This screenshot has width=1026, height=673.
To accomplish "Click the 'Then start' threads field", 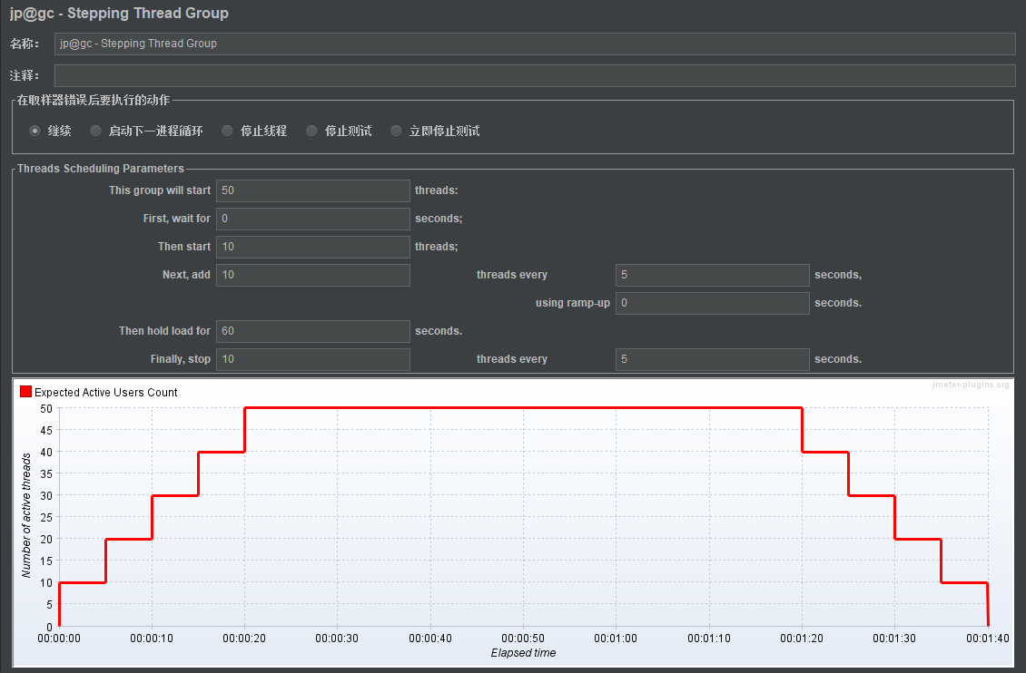I will pos(312,247).
